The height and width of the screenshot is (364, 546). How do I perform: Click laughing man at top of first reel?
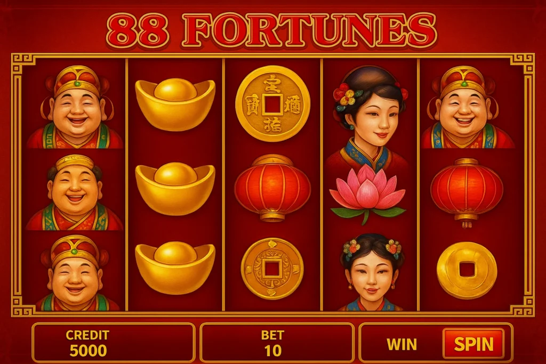click(x=76, y=107)
